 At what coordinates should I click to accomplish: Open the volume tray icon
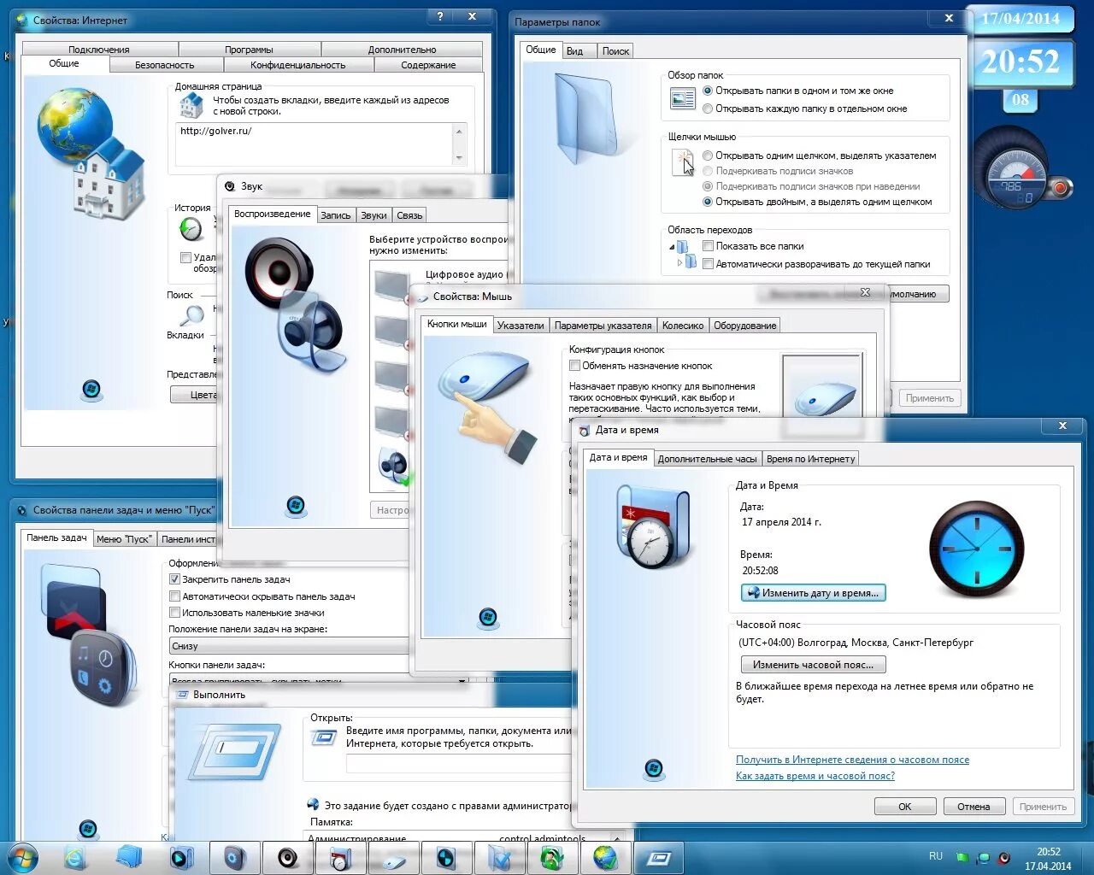point(1004,857)
